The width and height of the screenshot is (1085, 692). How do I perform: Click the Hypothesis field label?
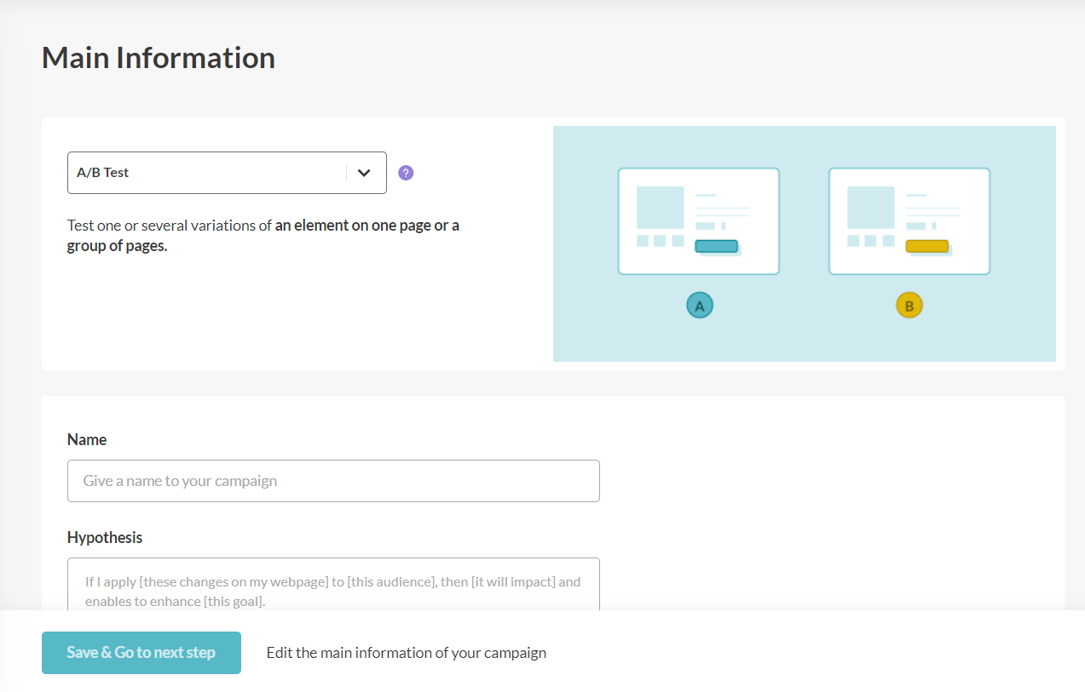pos(105,538)
